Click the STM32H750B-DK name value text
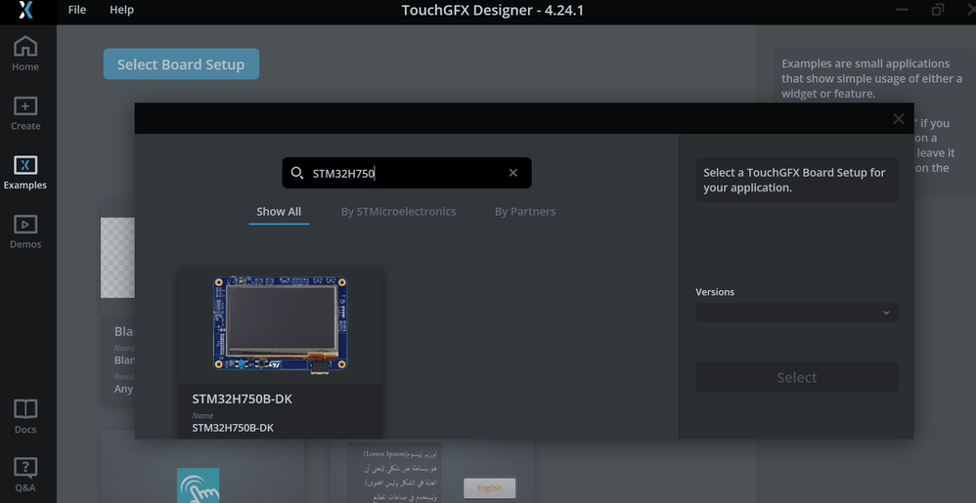 [x=233, y=428]
